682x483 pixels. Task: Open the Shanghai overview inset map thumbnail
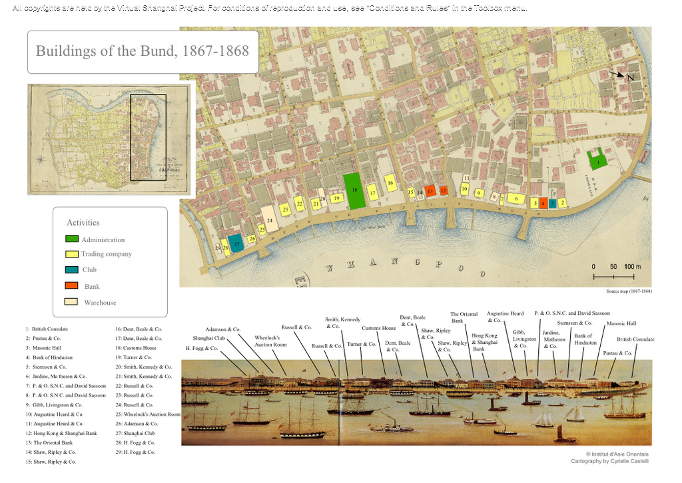(x=109, y=140)
